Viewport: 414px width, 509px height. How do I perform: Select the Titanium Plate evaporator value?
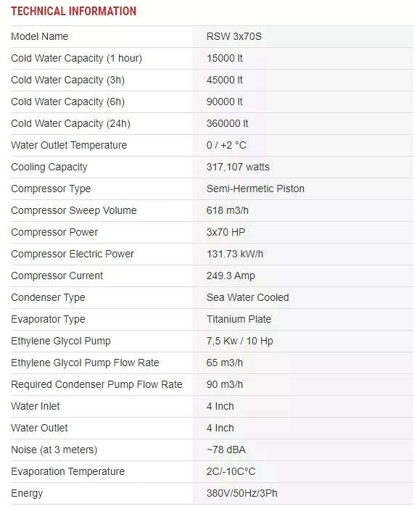(239, 319)
